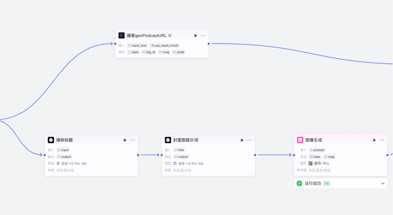The image size is (393, 215).
Task: Click the 11s run duration badge
Action: (x=326, y=184)
